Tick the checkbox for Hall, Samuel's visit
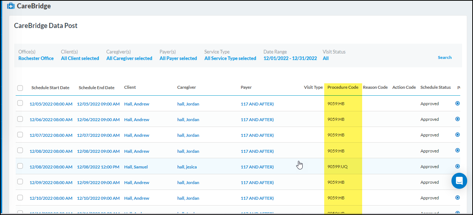473x215 pixels. point(20,166)
